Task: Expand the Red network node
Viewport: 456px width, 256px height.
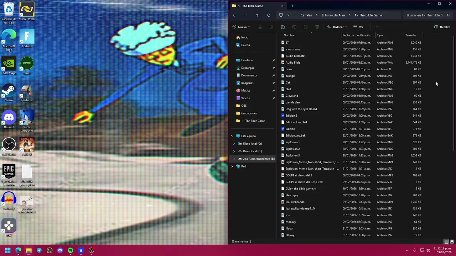Action: (x=232, y=166)
